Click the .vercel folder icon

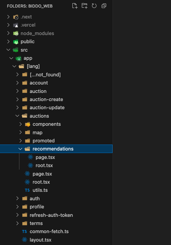click(x=16, y=25)
